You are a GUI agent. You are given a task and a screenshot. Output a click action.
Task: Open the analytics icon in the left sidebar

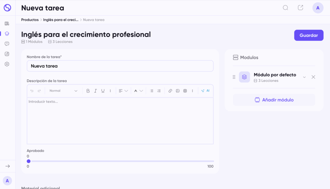point(7,54)
